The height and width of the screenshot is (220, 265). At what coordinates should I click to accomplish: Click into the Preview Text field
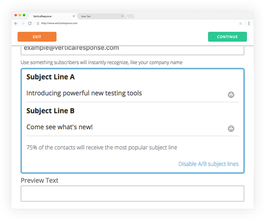point(132,194)
